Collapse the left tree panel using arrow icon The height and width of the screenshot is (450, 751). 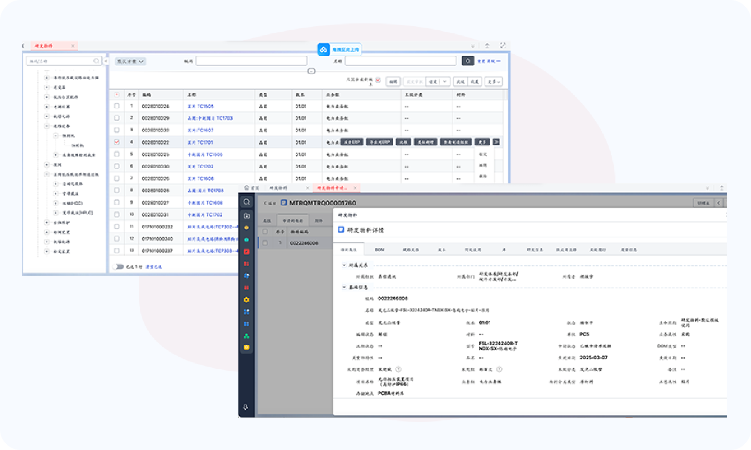pyautogui.click(x=106, y=61)
